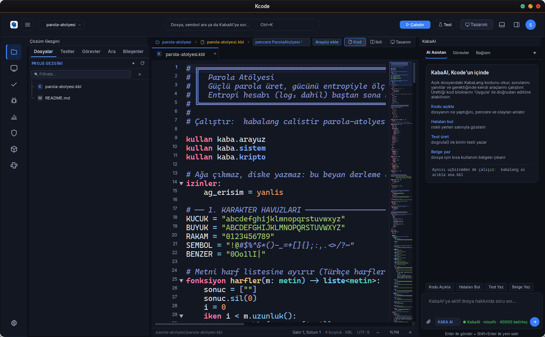Click the Hataları Bul quick action button

tap(469, 287)
